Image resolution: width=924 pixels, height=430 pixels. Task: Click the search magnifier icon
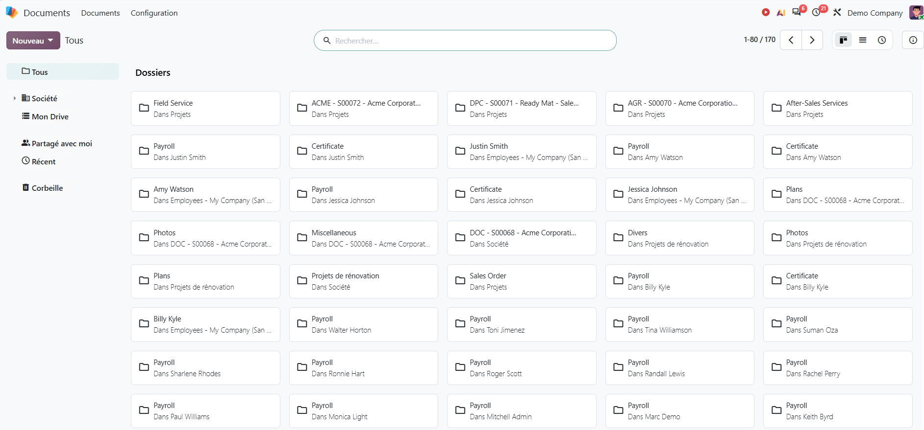pos(327,41)
